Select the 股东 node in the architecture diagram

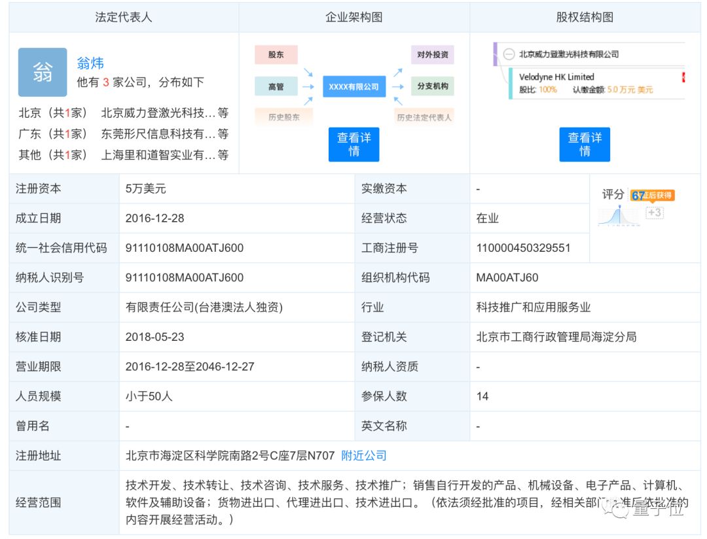pos(276,55)
